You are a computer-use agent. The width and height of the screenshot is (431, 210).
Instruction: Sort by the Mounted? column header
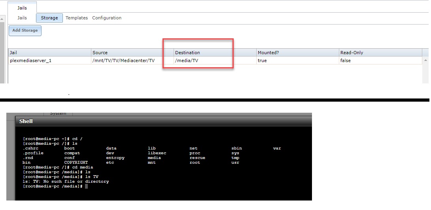pos(298,53)
